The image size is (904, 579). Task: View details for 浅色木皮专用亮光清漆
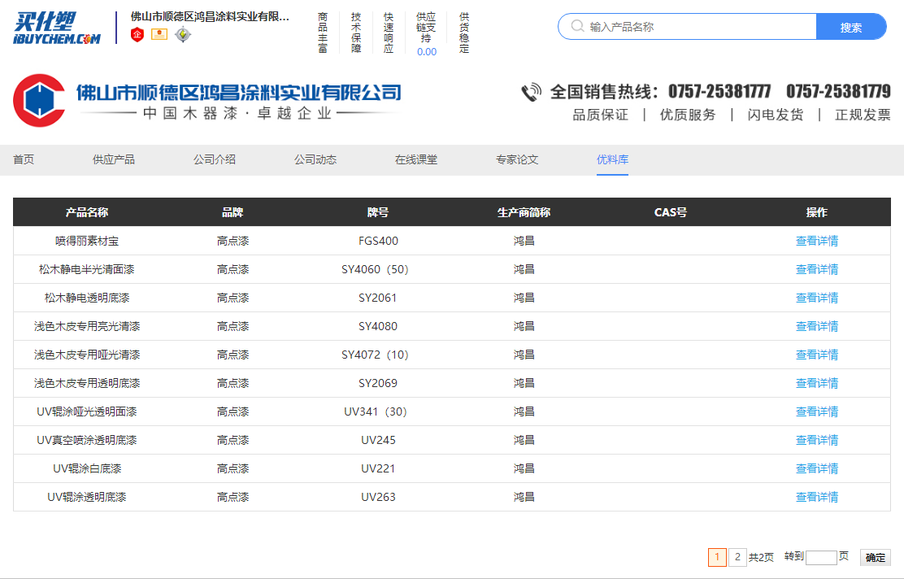(817, 326)
